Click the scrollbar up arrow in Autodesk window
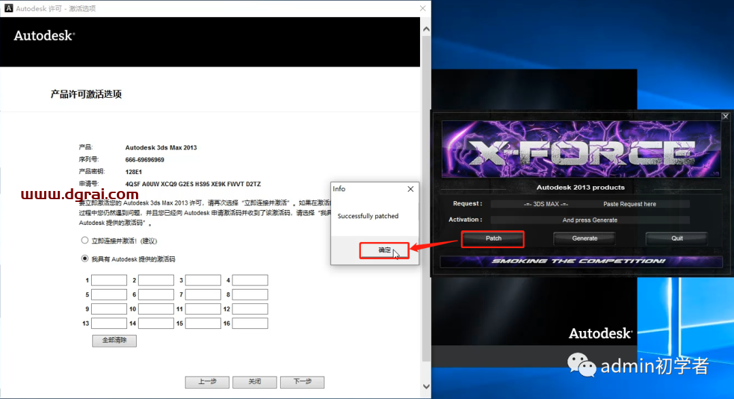 click(426, 29)
